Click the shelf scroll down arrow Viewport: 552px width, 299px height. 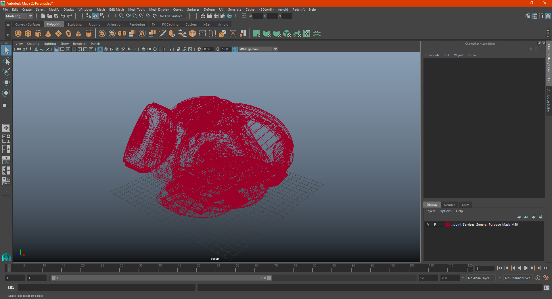tap(548, 37)
